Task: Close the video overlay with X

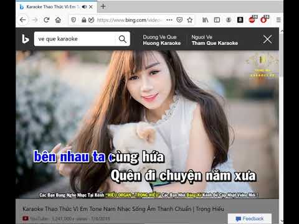Action: click(x=267, y=39)
